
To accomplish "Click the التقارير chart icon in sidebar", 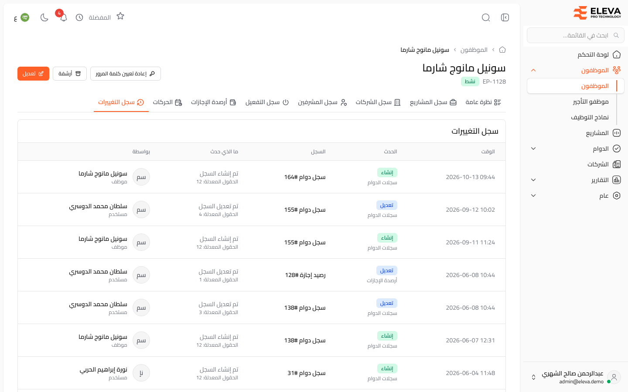I will point(617,180).
